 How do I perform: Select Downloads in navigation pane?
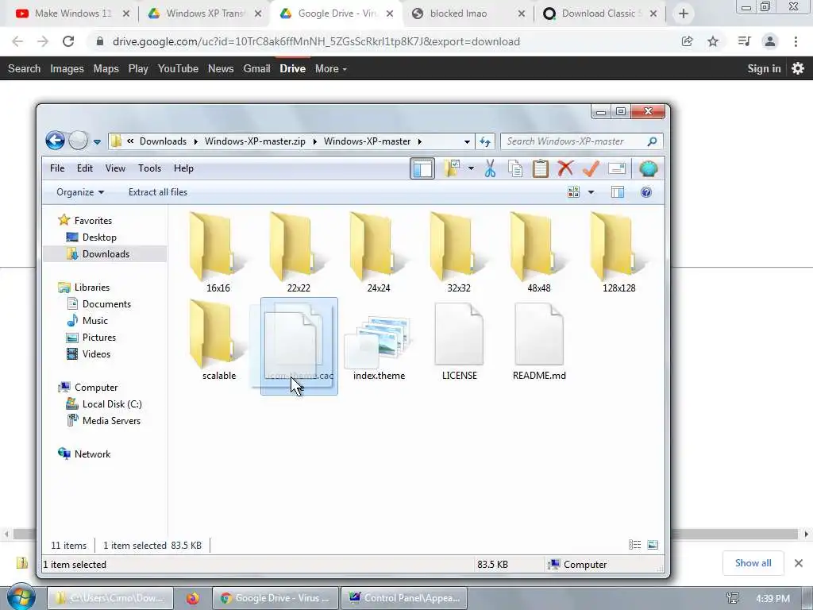pos(106,253)
